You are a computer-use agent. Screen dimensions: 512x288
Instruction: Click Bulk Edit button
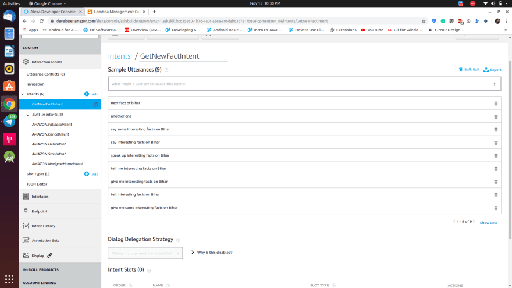[x=469, y=70]
